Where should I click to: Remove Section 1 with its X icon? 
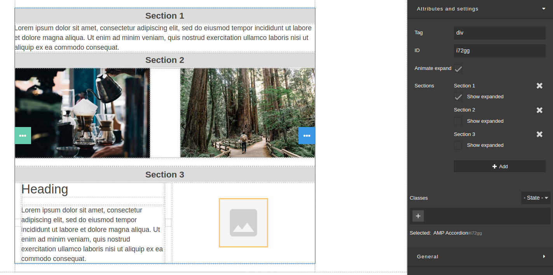coord(539,86)
